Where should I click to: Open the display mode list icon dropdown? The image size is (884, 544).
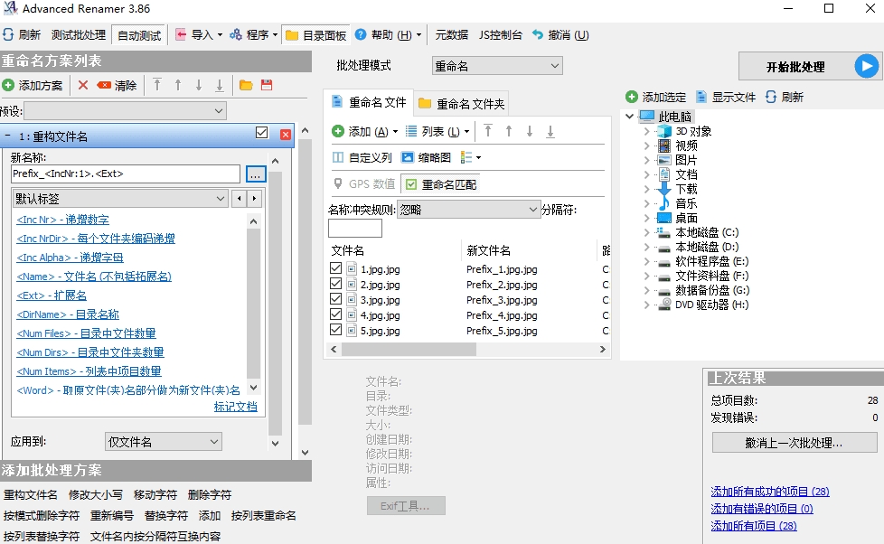[471, 157]
